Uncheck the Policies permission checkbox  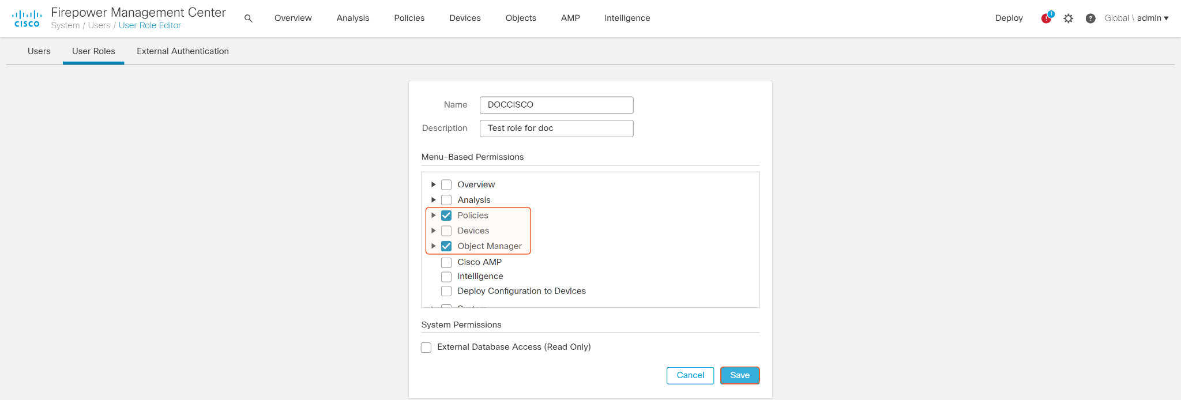click(446, 216)
